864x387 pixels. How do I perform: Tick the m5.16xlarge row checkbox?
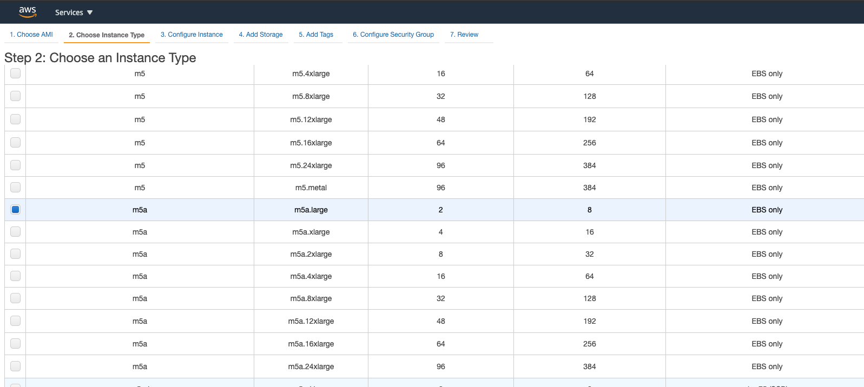16,142
